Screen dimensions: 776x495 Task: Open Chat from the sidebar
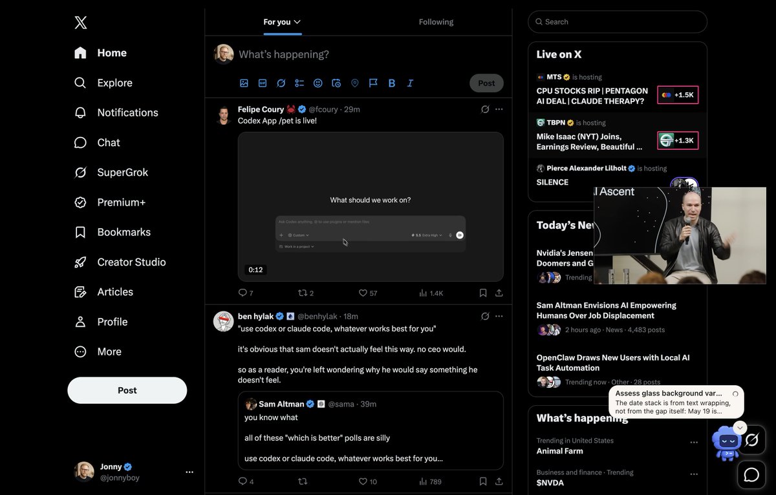tap(97, 142)
